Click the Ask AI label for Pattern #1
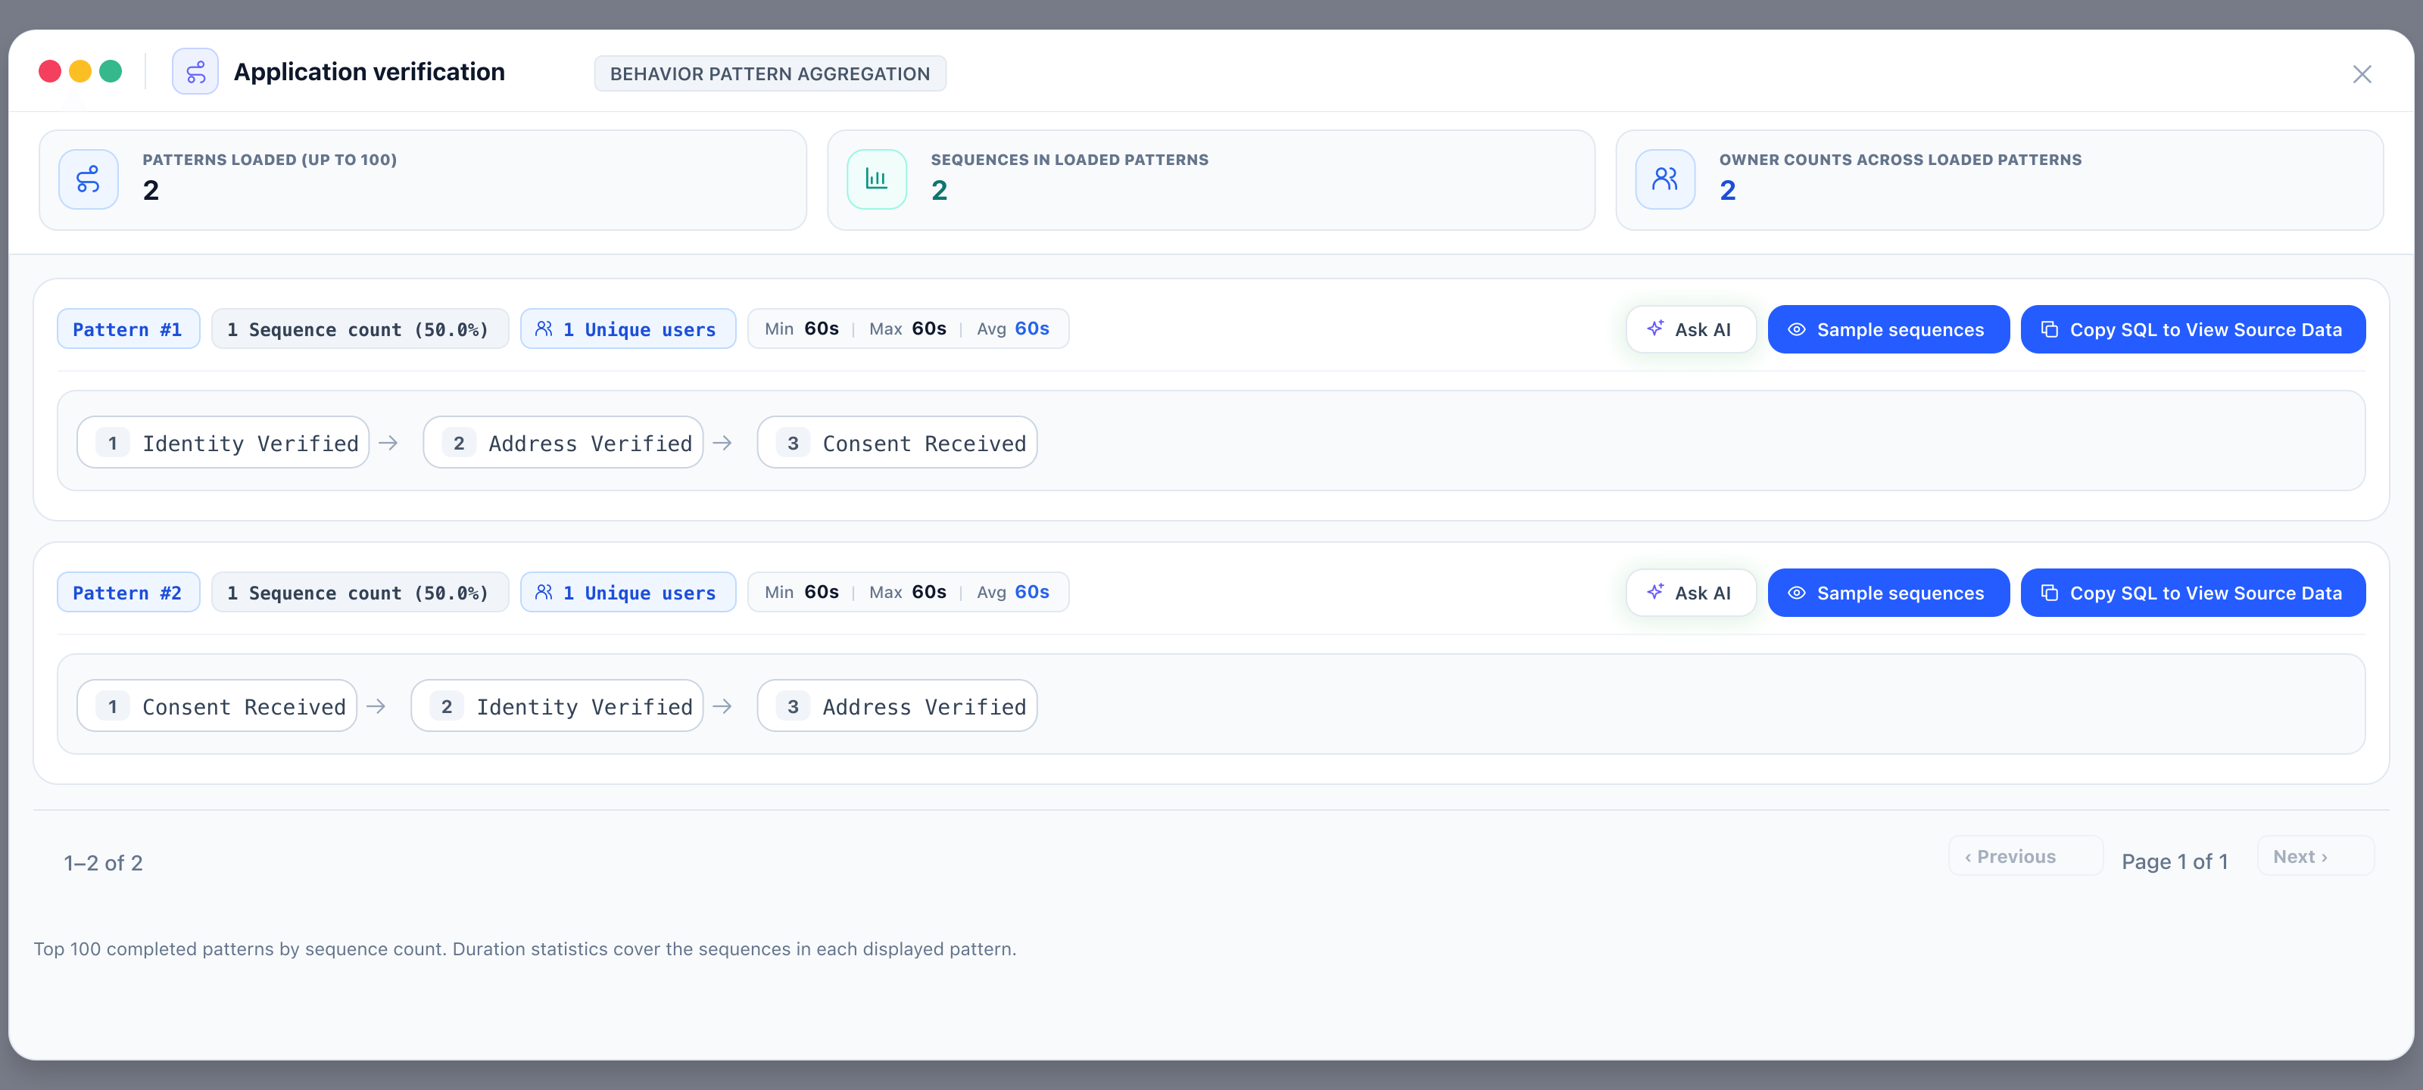This screenshot has width=2423, height=1090. point(1701,329)
